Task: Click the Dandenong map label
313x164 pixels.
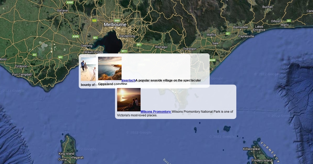Action: click(127, 36)
